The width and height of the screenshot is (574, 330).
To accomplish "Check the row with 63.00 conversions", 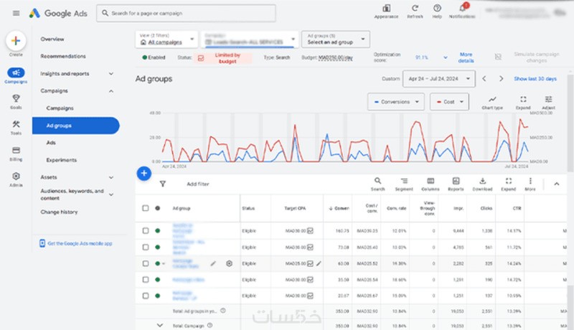I will click(x=146, y=263).
